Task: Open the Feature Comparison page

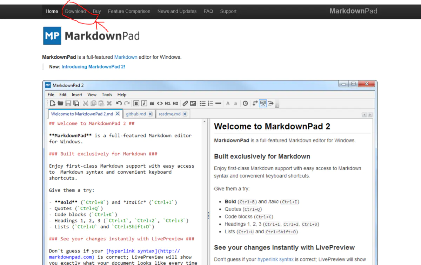Action: [x=129, y=11]
